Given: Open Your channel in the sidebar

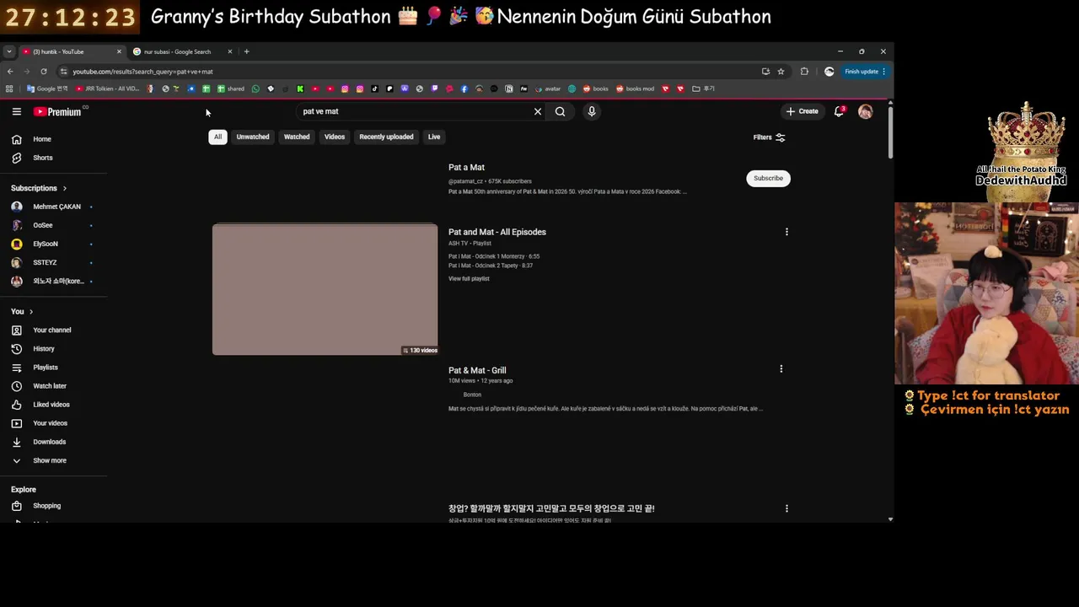Looking at the screenshot, I should [x=54, y=330].
